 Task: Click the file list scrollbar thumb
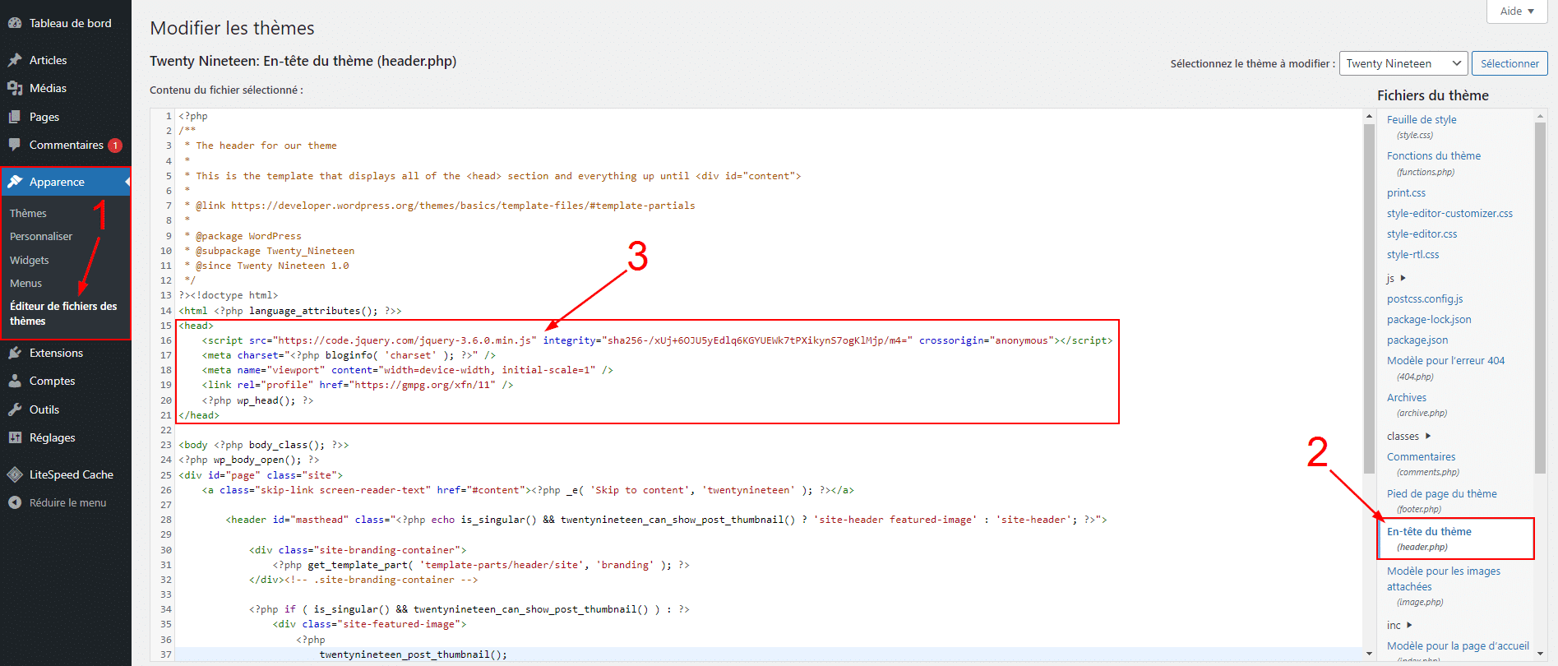point(1540,298)
